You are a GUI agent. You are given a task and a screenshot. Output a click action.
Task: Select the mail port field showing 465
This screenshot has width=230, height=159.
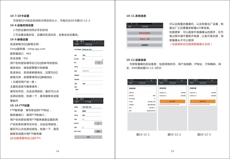pos(92,55)
